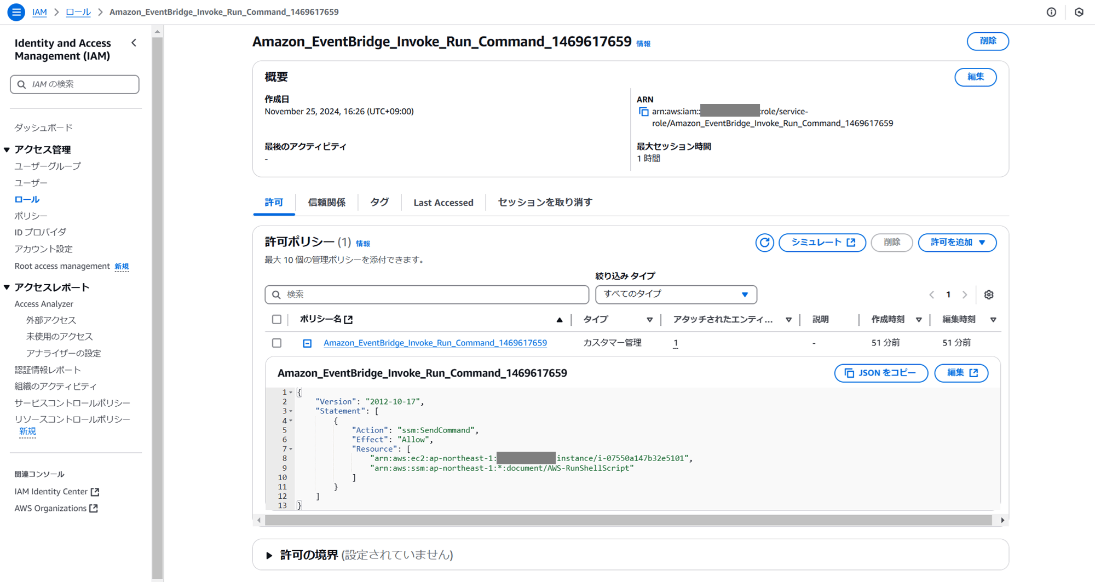The width and height of the screenshot is (1095, 582).
Task: Open IAM Identity Center external link
Action: [x=57, y=492]
